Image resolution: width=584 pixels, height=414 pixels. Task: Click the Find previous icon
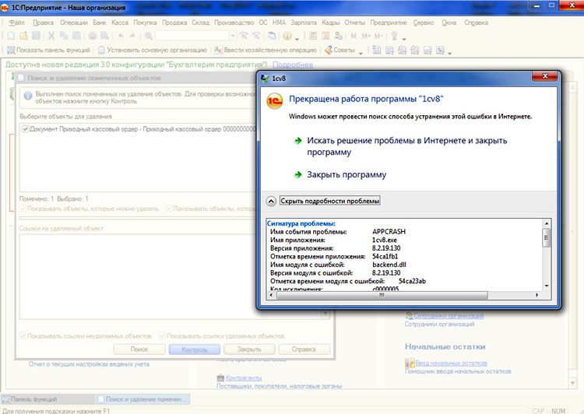257,36
